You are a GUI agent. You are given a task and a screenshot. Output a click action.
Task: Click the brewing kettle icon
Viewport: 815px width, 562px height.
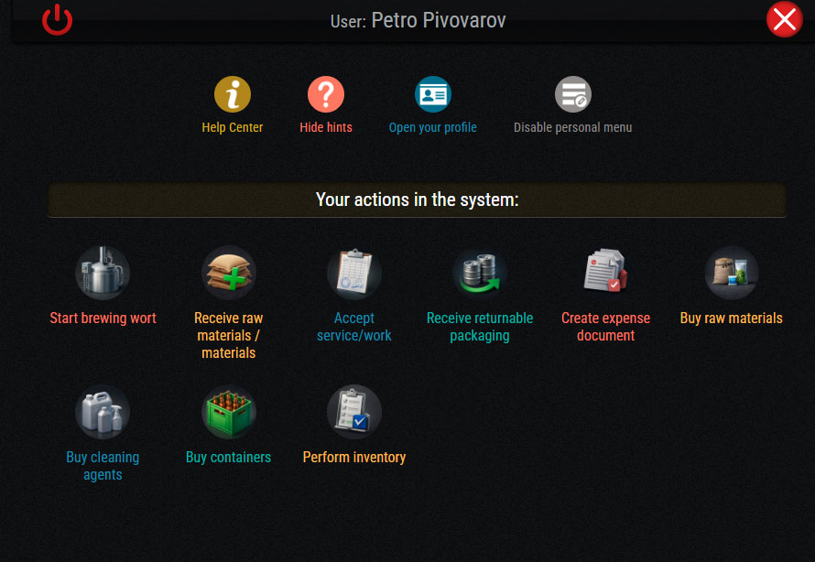tap(103, 274)
